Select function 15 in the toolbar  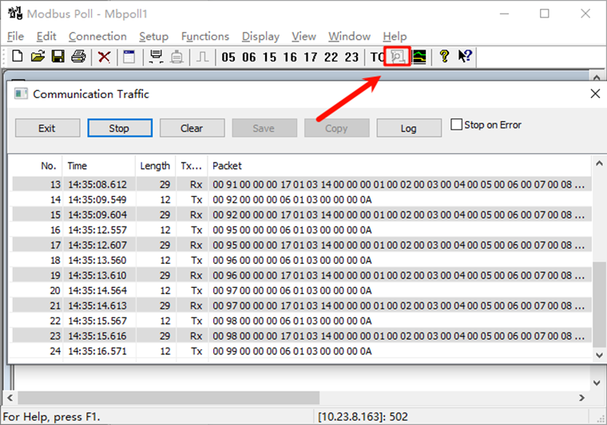(269, 57)
